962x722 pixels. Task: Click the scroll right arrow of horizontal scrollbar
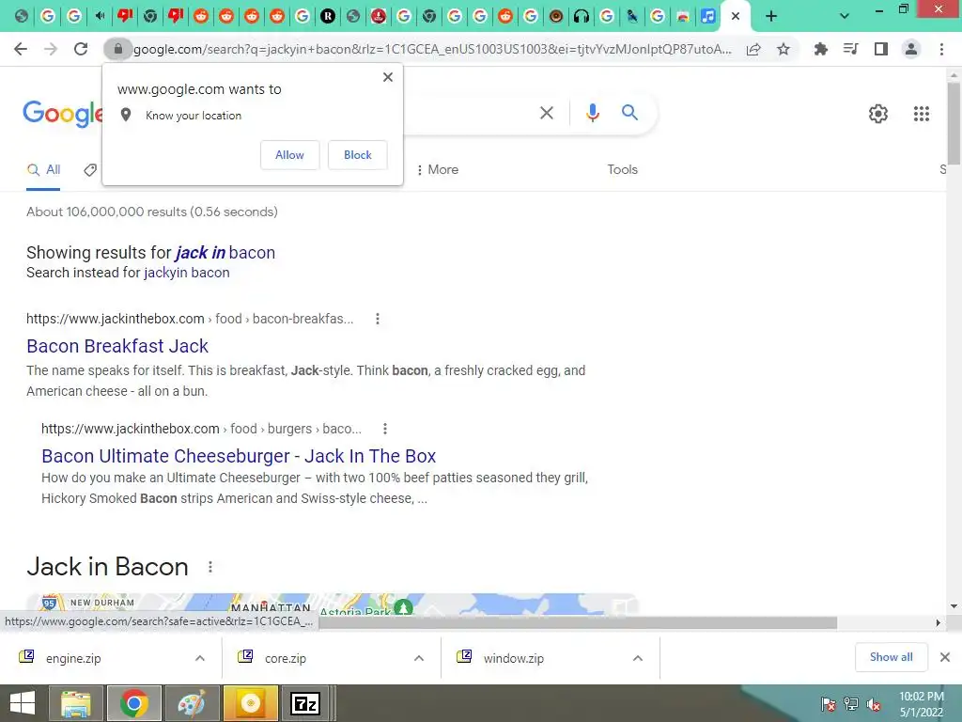(x=938, y=622)
